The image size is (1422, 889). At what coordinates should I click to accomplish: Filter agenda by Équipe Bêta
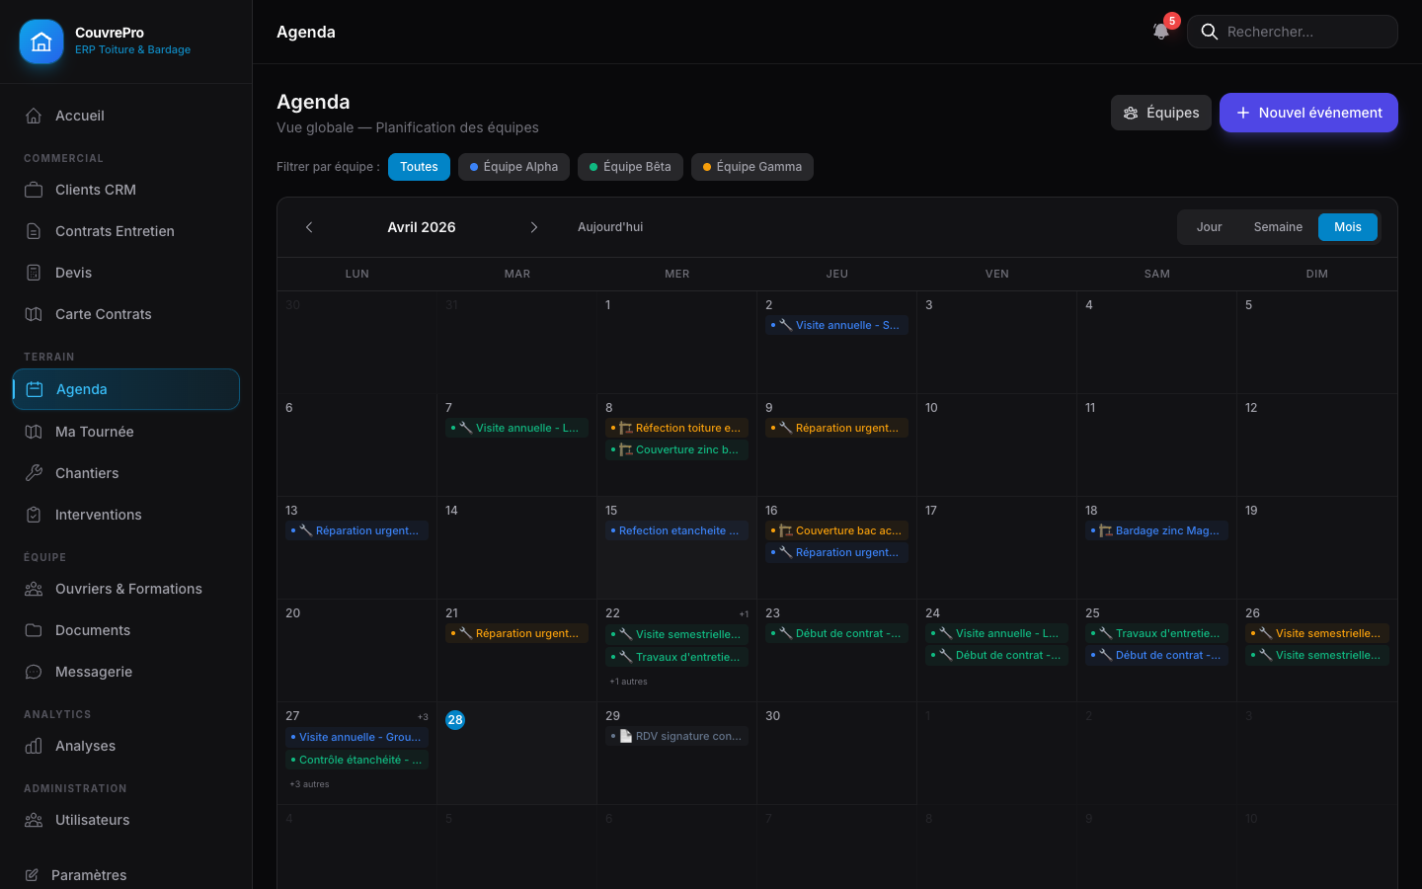[630, 167]
